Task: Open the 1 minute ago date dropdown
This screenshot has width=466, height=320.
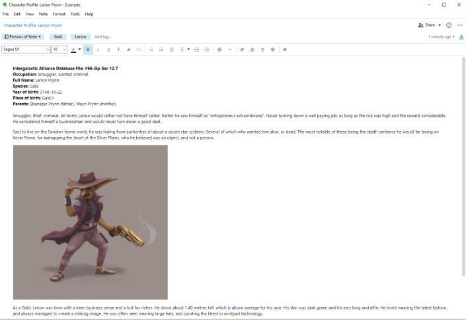Action: (442, 37)
